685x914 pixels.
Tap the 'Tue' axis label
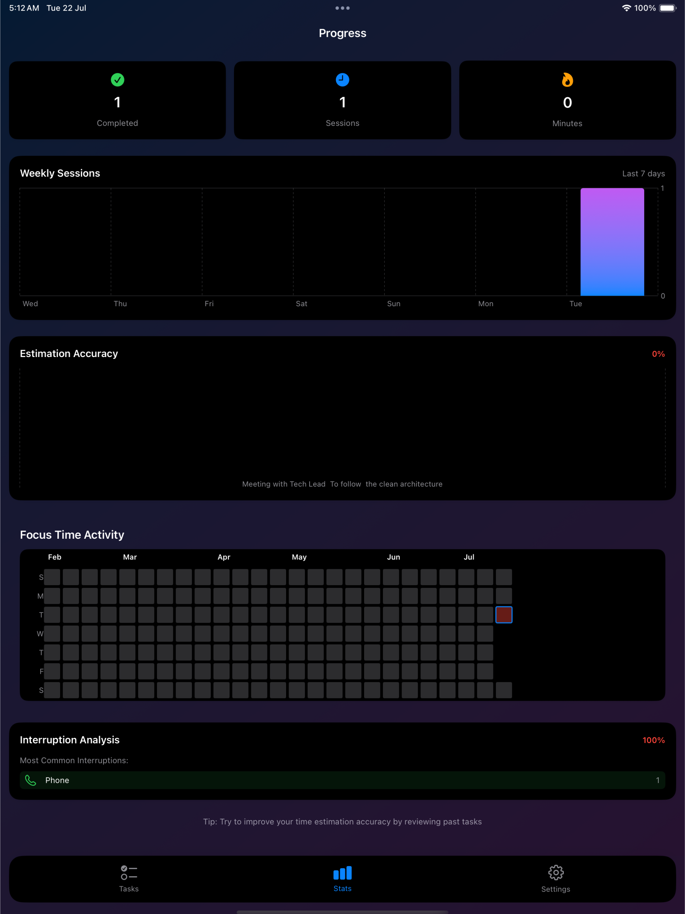(x=575, y=304)
